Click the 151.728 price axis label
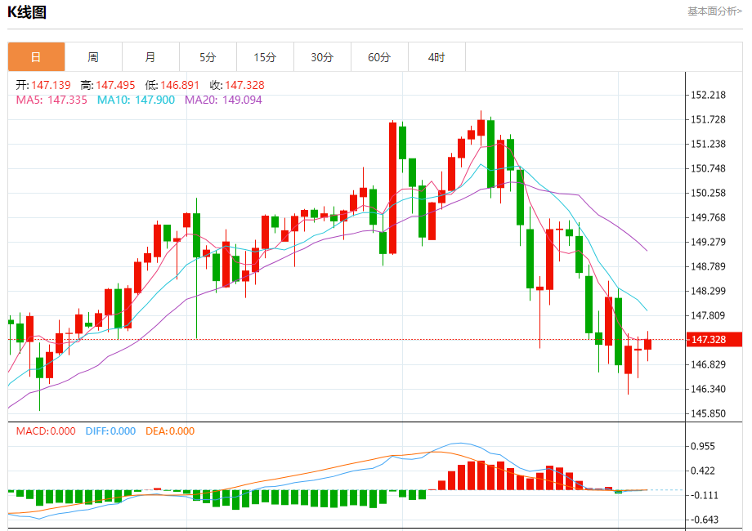This screenshot has width=752, height=531. [x=708, y=119]
